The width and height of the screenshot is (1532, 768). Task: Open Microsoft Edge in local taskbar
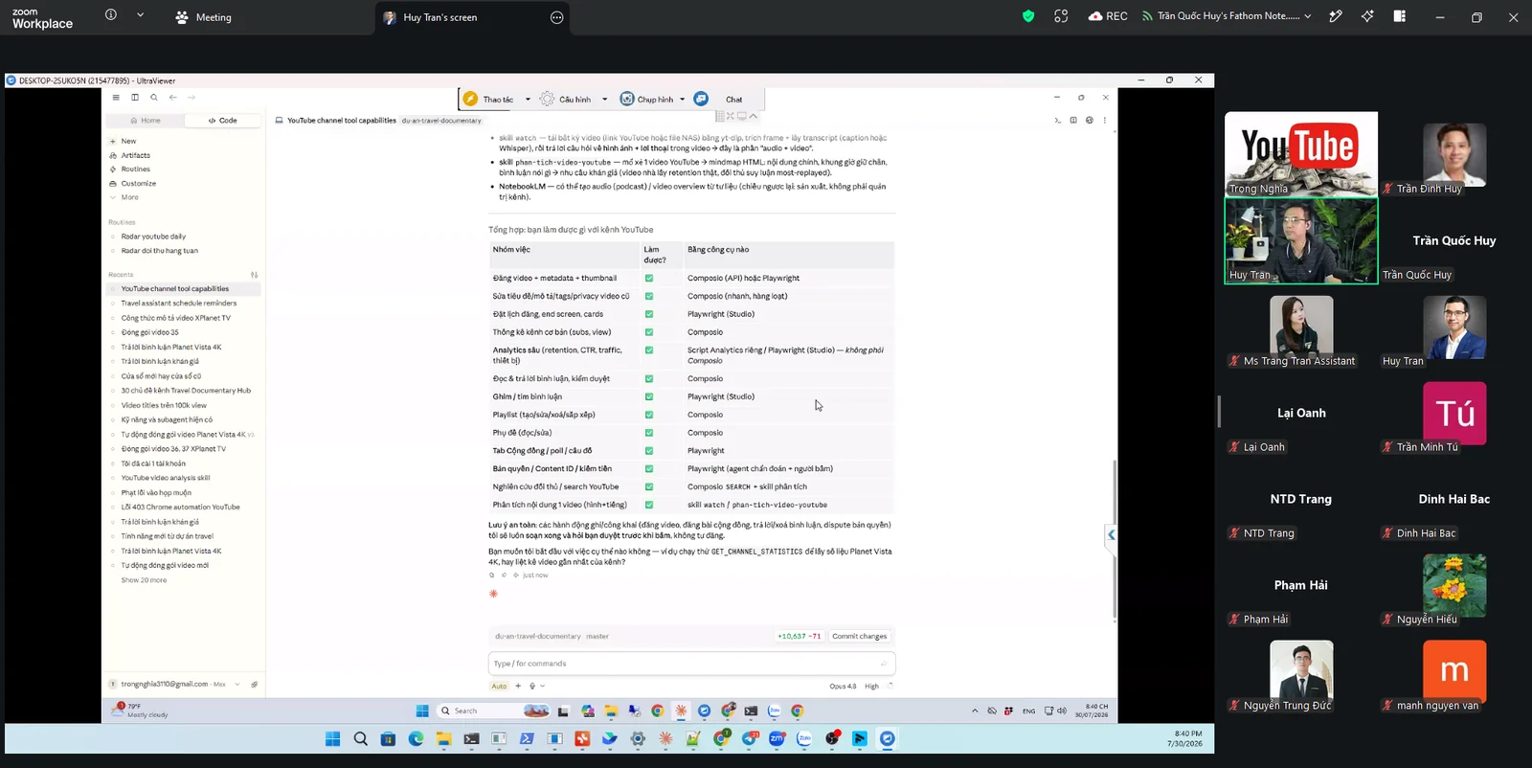pyautogui.click(x=416, y=738)
